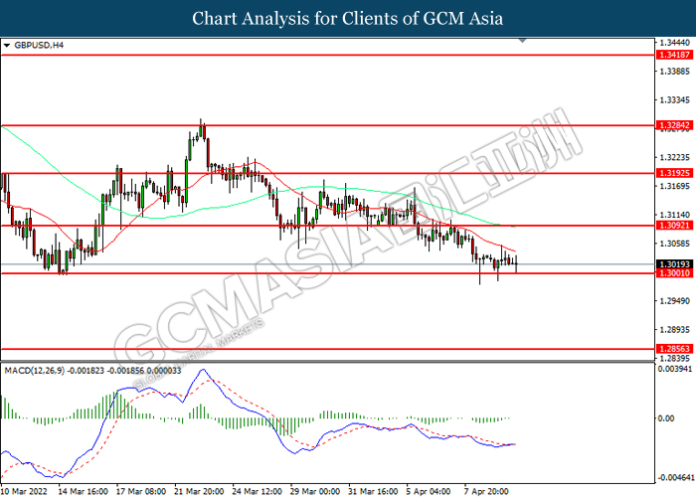Click the 1.33345 price axis value

point(675,99)
